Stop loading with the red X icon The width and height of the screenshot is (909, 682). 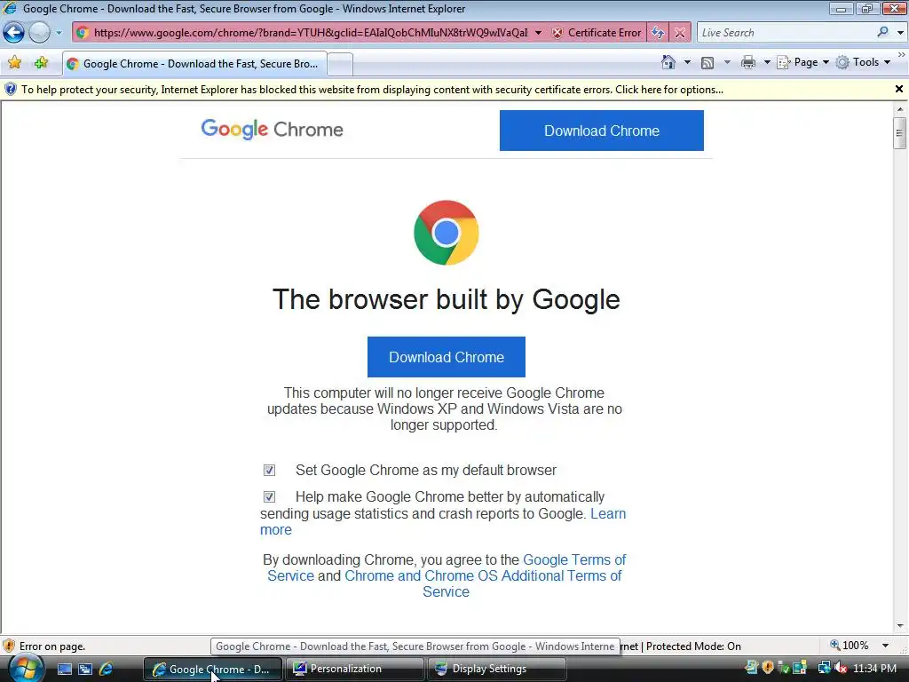(x=680, y=33)
